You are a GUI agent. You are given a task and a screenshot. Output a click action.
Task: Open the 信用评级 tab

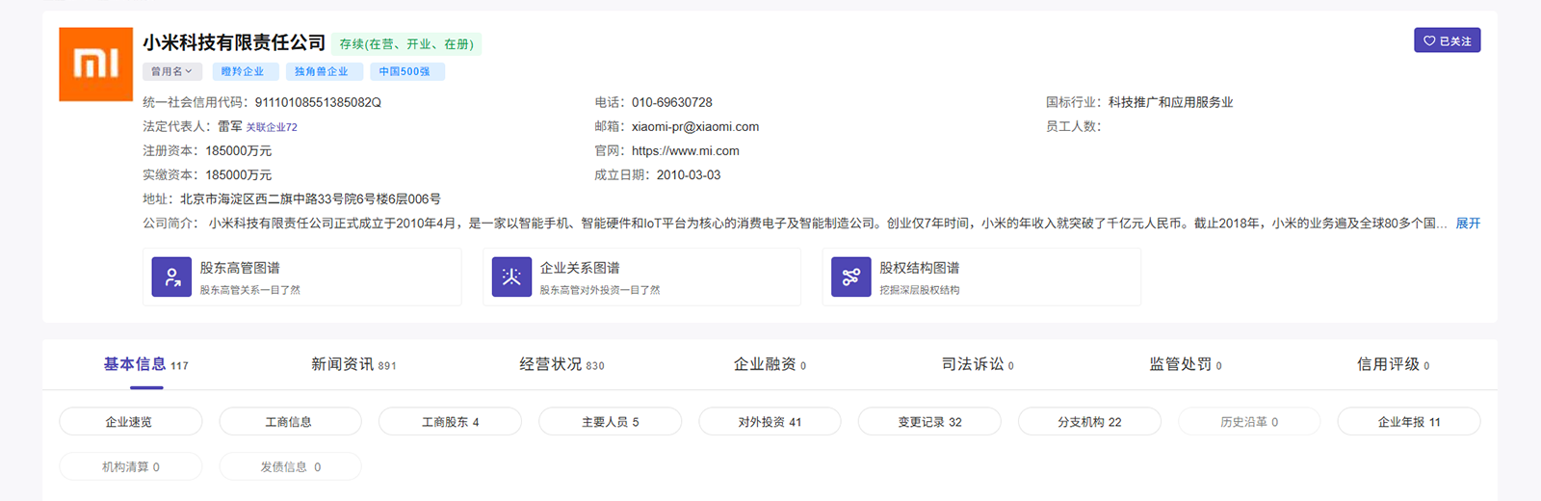1393,364
